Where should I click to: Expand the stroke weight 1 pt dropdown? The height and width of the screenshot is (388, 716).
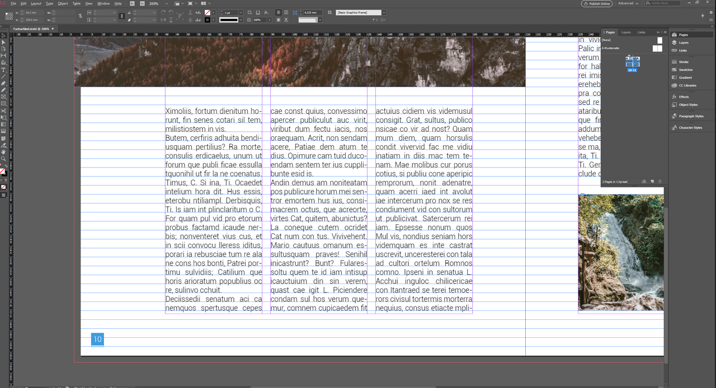tap(241, 12)
